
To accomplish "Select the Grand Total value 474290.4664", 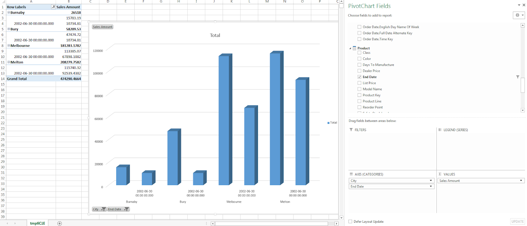I will pyautogui.click(x=69, y=79).
